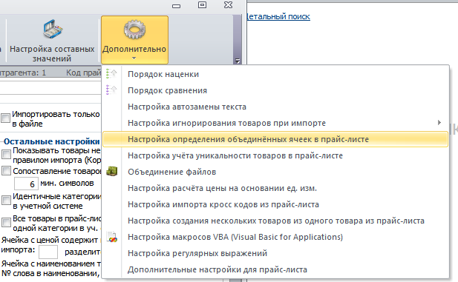
Task: Choose Настройка импорта кросс кодов
Action: [275, 204]
